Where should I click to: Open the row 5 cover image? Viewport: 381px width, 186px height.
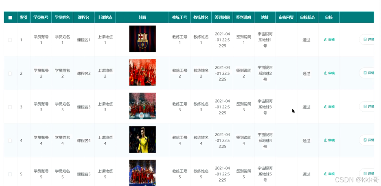142,173
